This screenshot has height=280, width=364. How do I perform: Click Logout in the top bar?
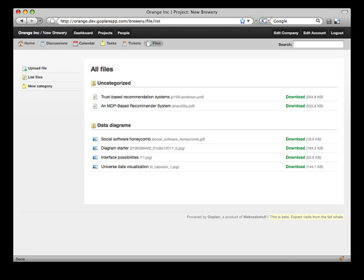click(337, 33)
